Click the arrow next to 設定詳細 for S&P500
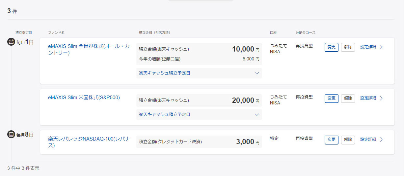This screenshot has width=404, height=176. pos(381,98)
